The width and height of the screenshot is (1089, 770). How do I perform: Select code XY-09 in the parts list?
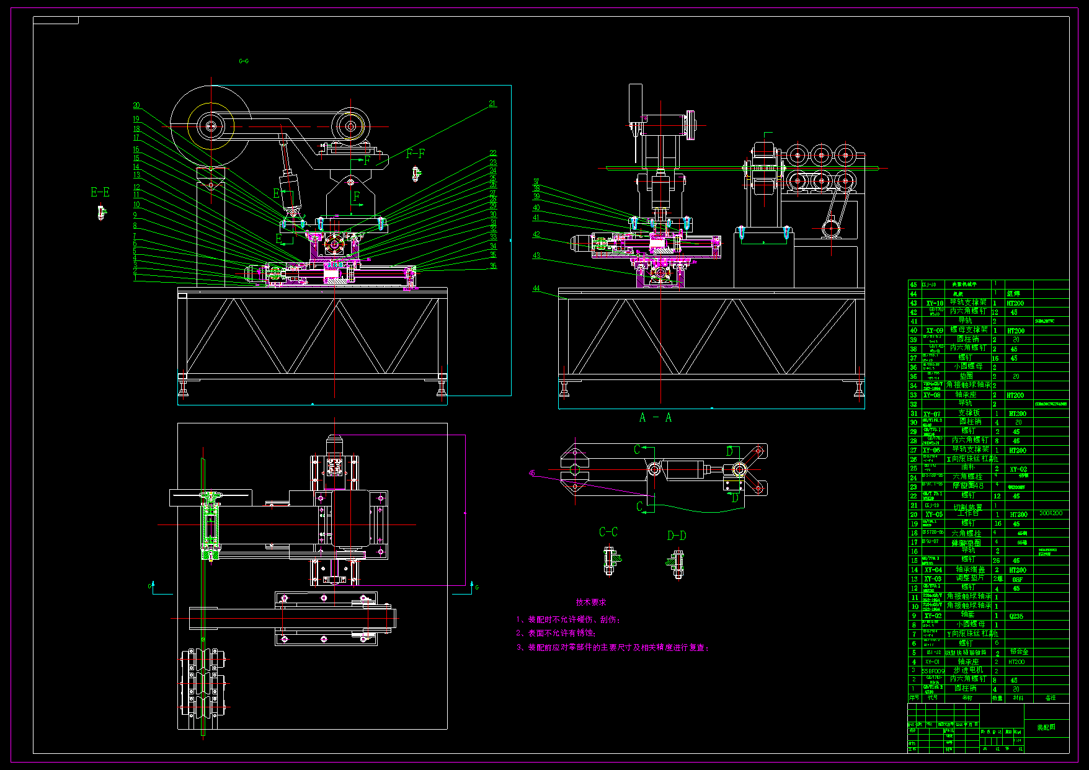[x=935, y=331]
